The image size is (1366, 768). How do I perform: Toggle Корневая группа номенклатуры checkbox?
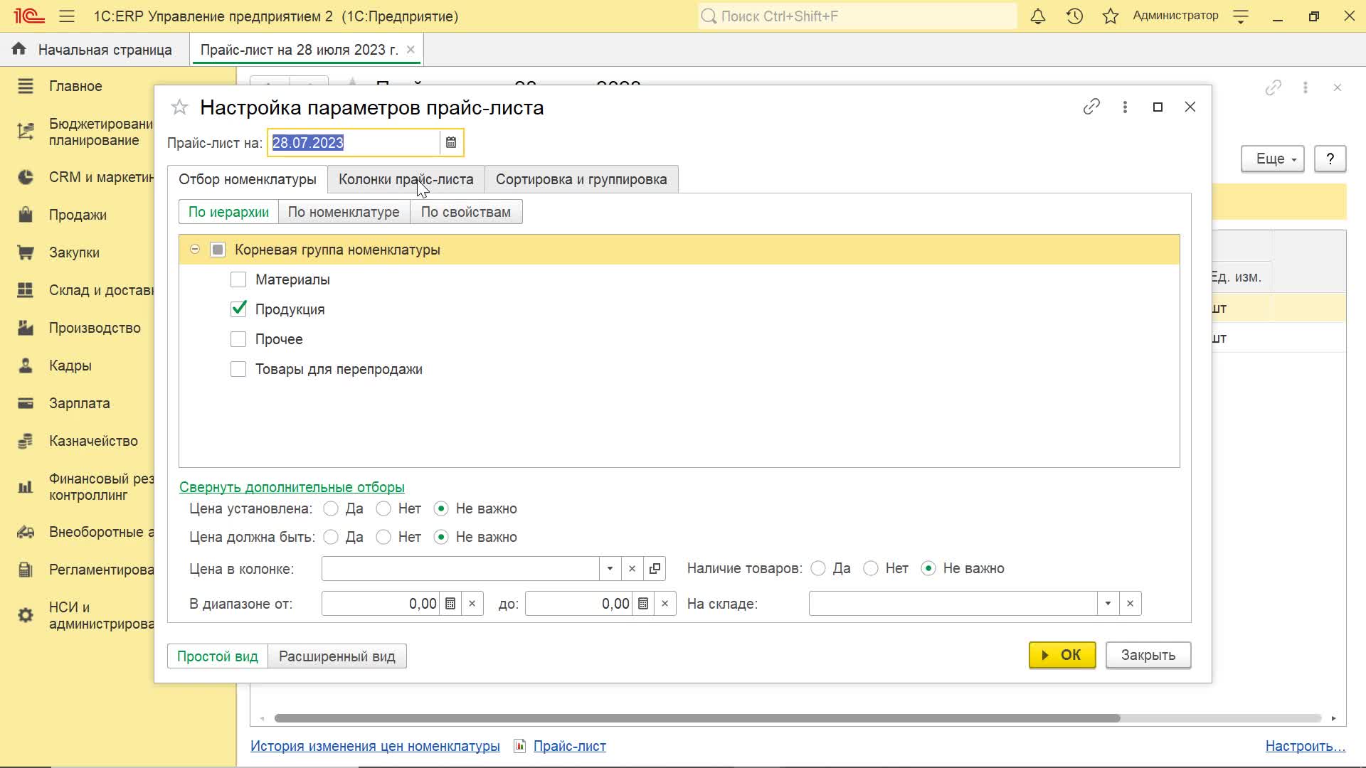[218, 250]
